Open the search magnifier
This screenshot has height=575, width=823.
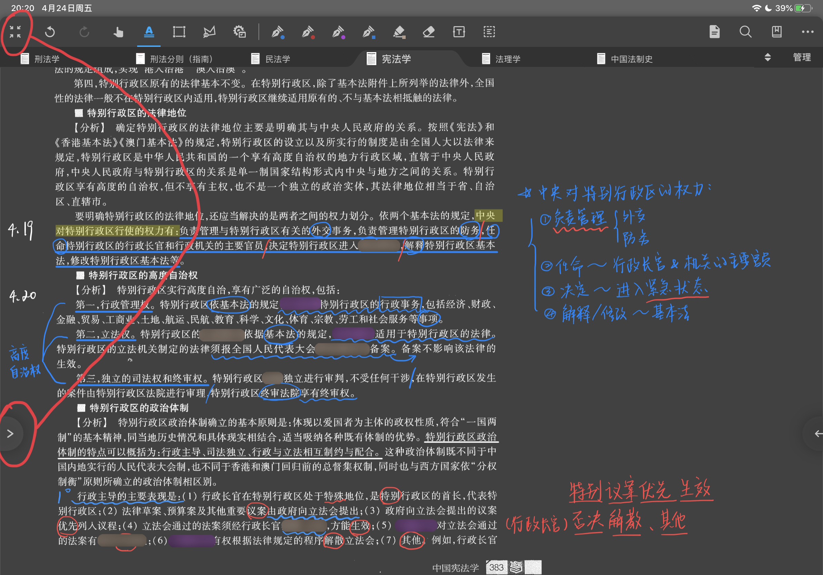[x=745, y=32]
